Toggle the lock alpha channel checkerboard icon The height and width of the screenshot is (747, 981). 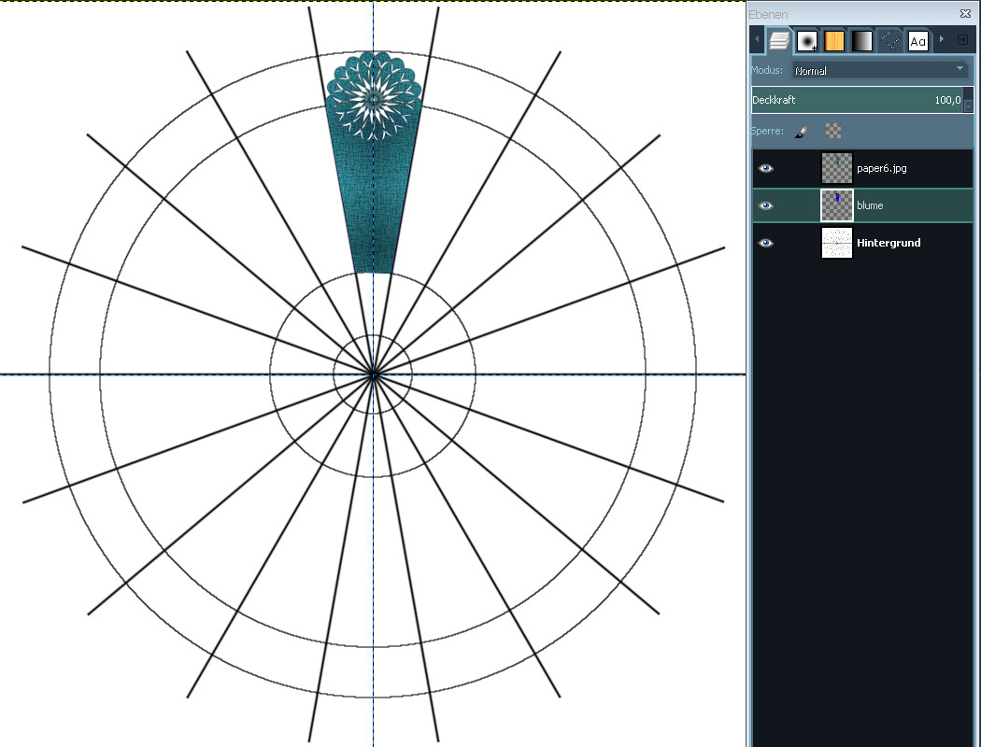coord(833,132)
